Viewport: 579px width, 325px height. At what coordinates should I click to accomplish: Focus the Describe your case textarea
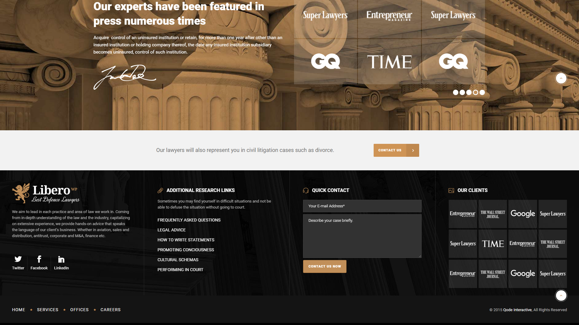362,236
